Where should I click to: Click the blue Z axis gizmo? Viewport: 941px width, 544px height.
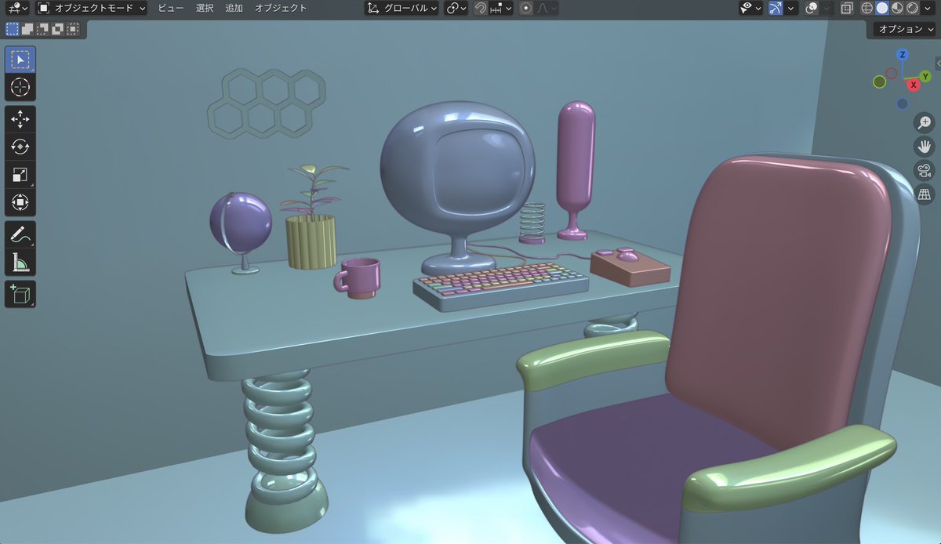click(903, 55)
